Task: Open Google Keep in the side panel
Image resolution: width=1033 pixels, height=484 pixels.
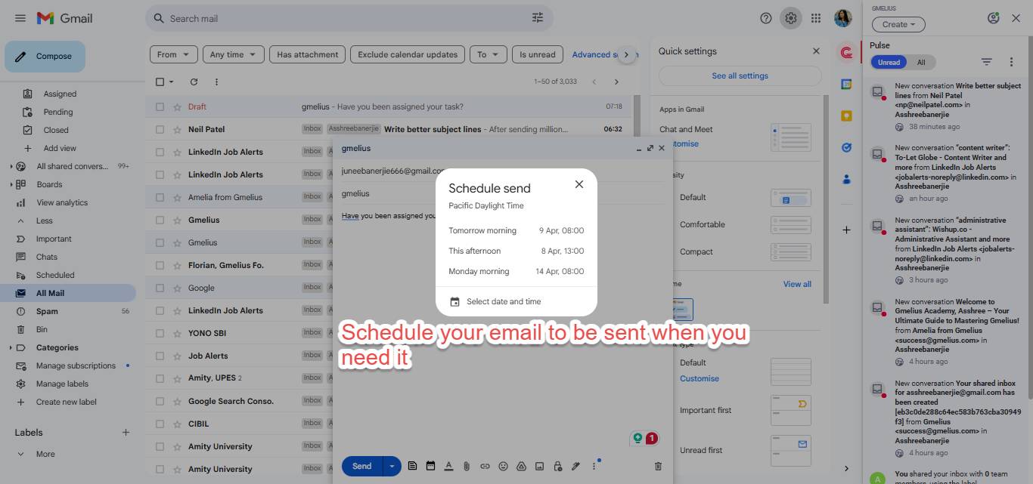Action: click(846, 116)
